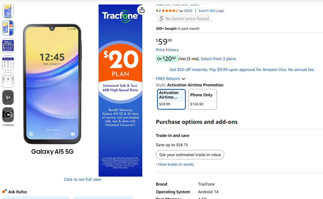Image resolution: width=323 pixels, height=199 pixels.
Task: Click the How trade-in works chevron icon
Action: (x=157, y=164)
